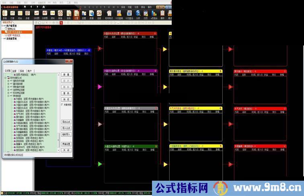Click the 新建 button in formula manager
This screenshot has height=196, width=304.
(66, 75)
